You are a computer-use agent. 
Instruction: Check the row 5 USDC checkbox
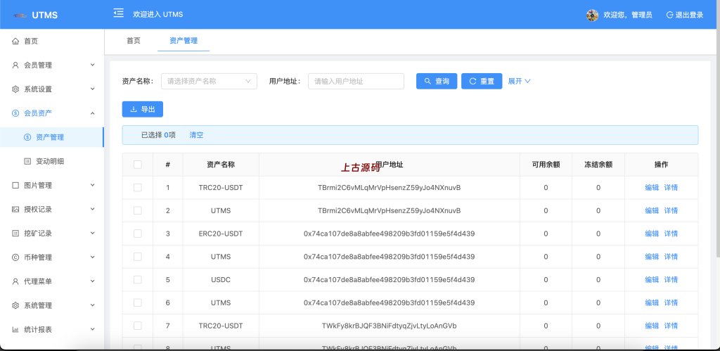coord(137,279)
